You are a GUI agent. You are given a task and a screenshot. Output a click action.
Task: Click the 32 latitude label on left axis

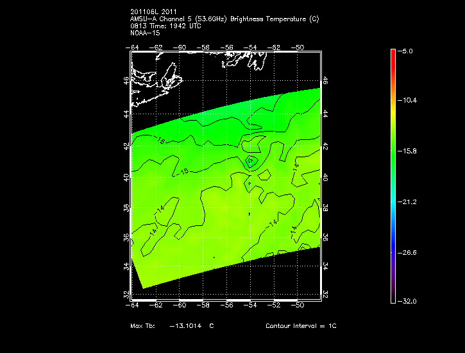click(x=126, y=294)
